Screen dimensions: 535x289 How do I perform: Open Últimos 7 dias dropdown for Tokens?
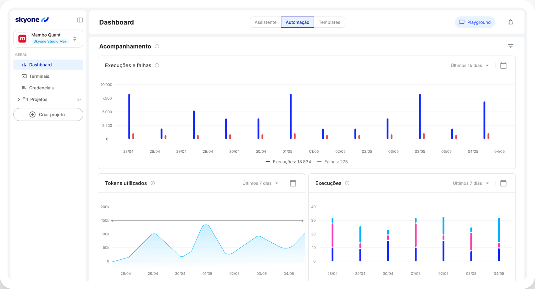[260, 183]
